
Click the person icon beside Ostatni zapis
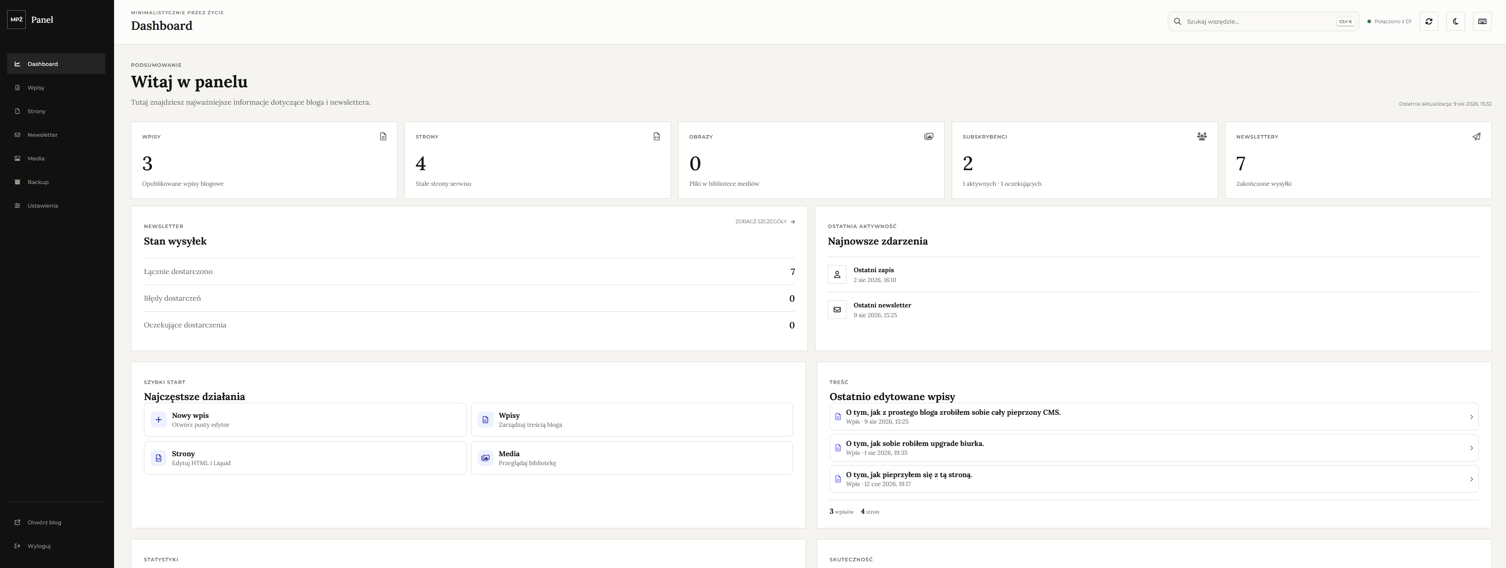(x=837, y=275)
